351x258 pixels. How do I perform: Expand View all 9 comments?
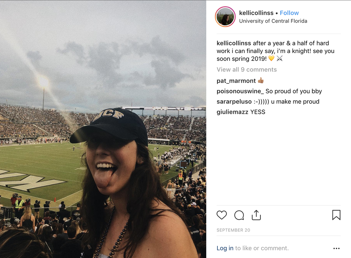click(x=246, y=69)
